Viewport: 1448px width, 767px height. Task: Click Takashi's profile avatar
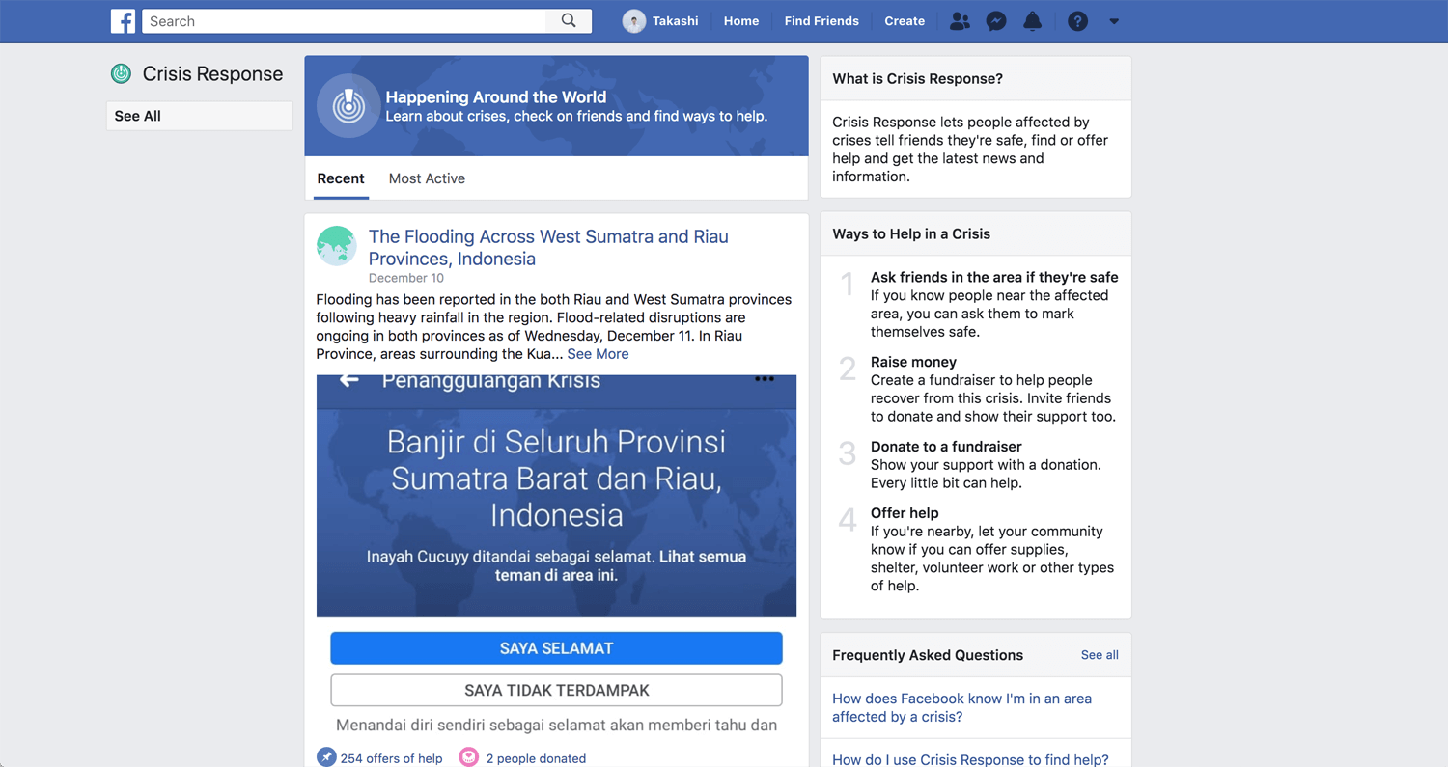634,21
